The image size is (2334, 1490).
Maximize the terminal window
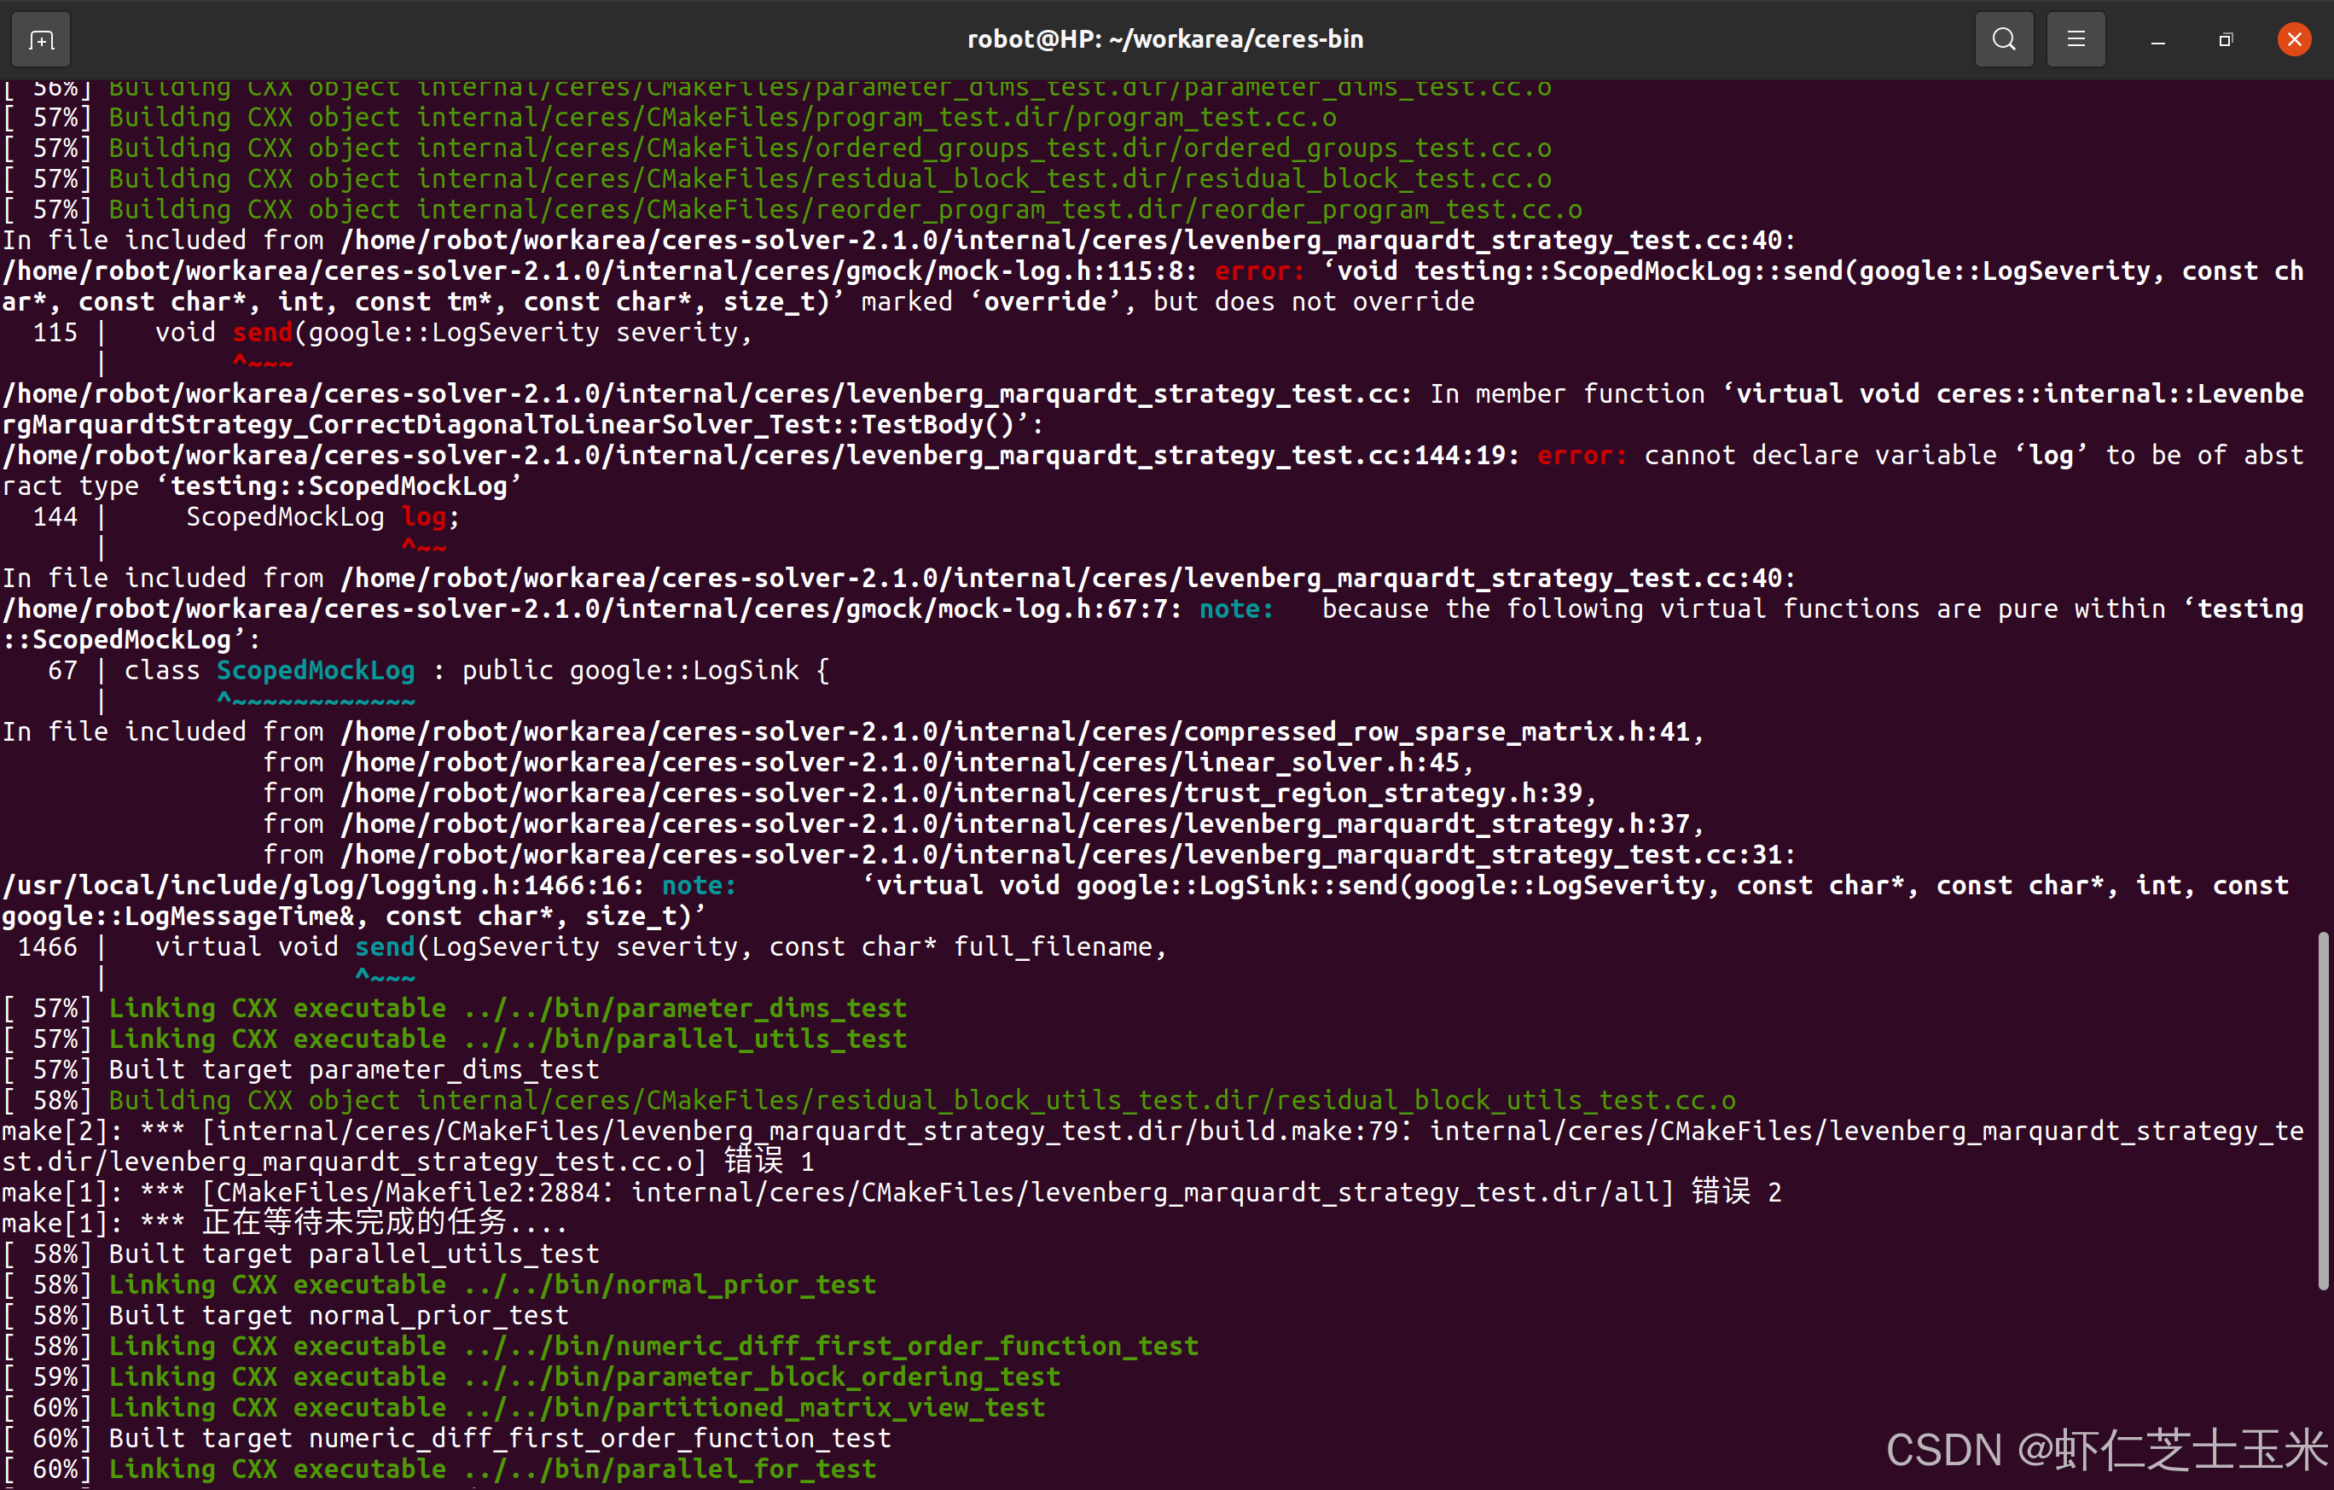(2226, 40)
